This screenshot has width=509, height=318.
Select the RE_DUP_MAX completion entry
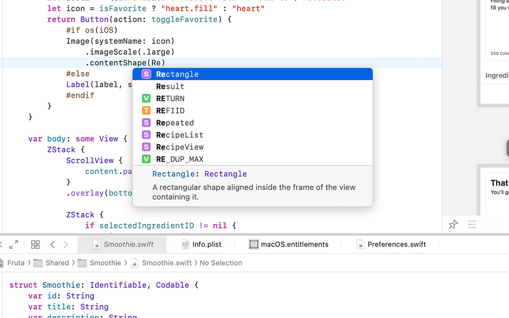(180, 159)
